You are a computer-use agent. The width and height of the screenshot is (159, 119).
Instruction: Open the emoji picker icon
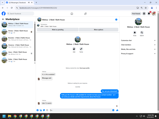(x=113, y=110)
